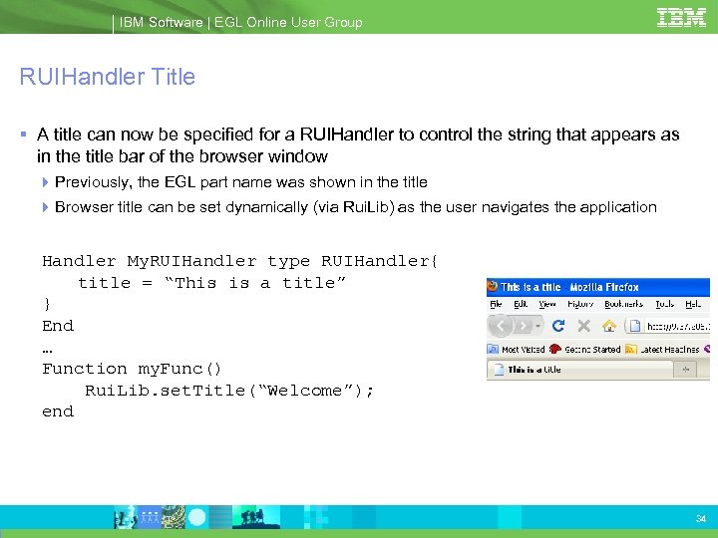Screen dimensions: 718x538
Task: Click the slide number 34
Action: pos(701,518)
